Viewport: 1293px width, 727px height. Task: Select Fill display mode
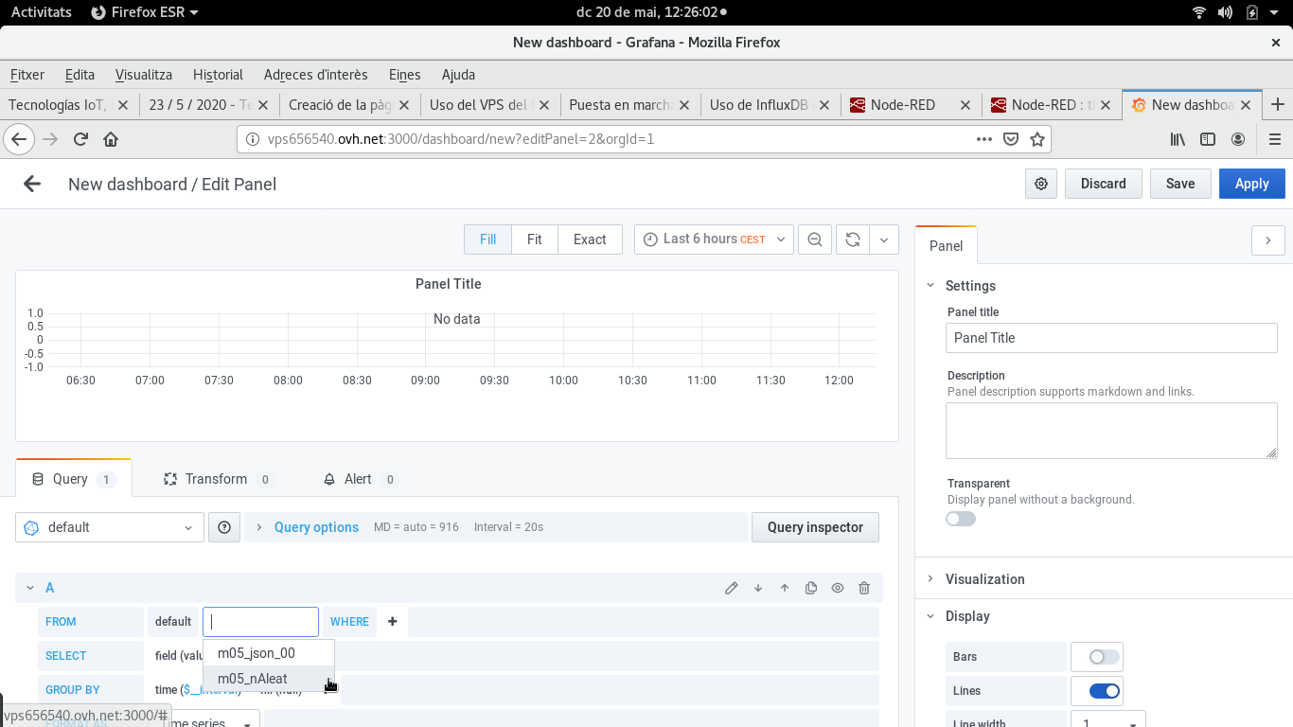pos(487,239)
